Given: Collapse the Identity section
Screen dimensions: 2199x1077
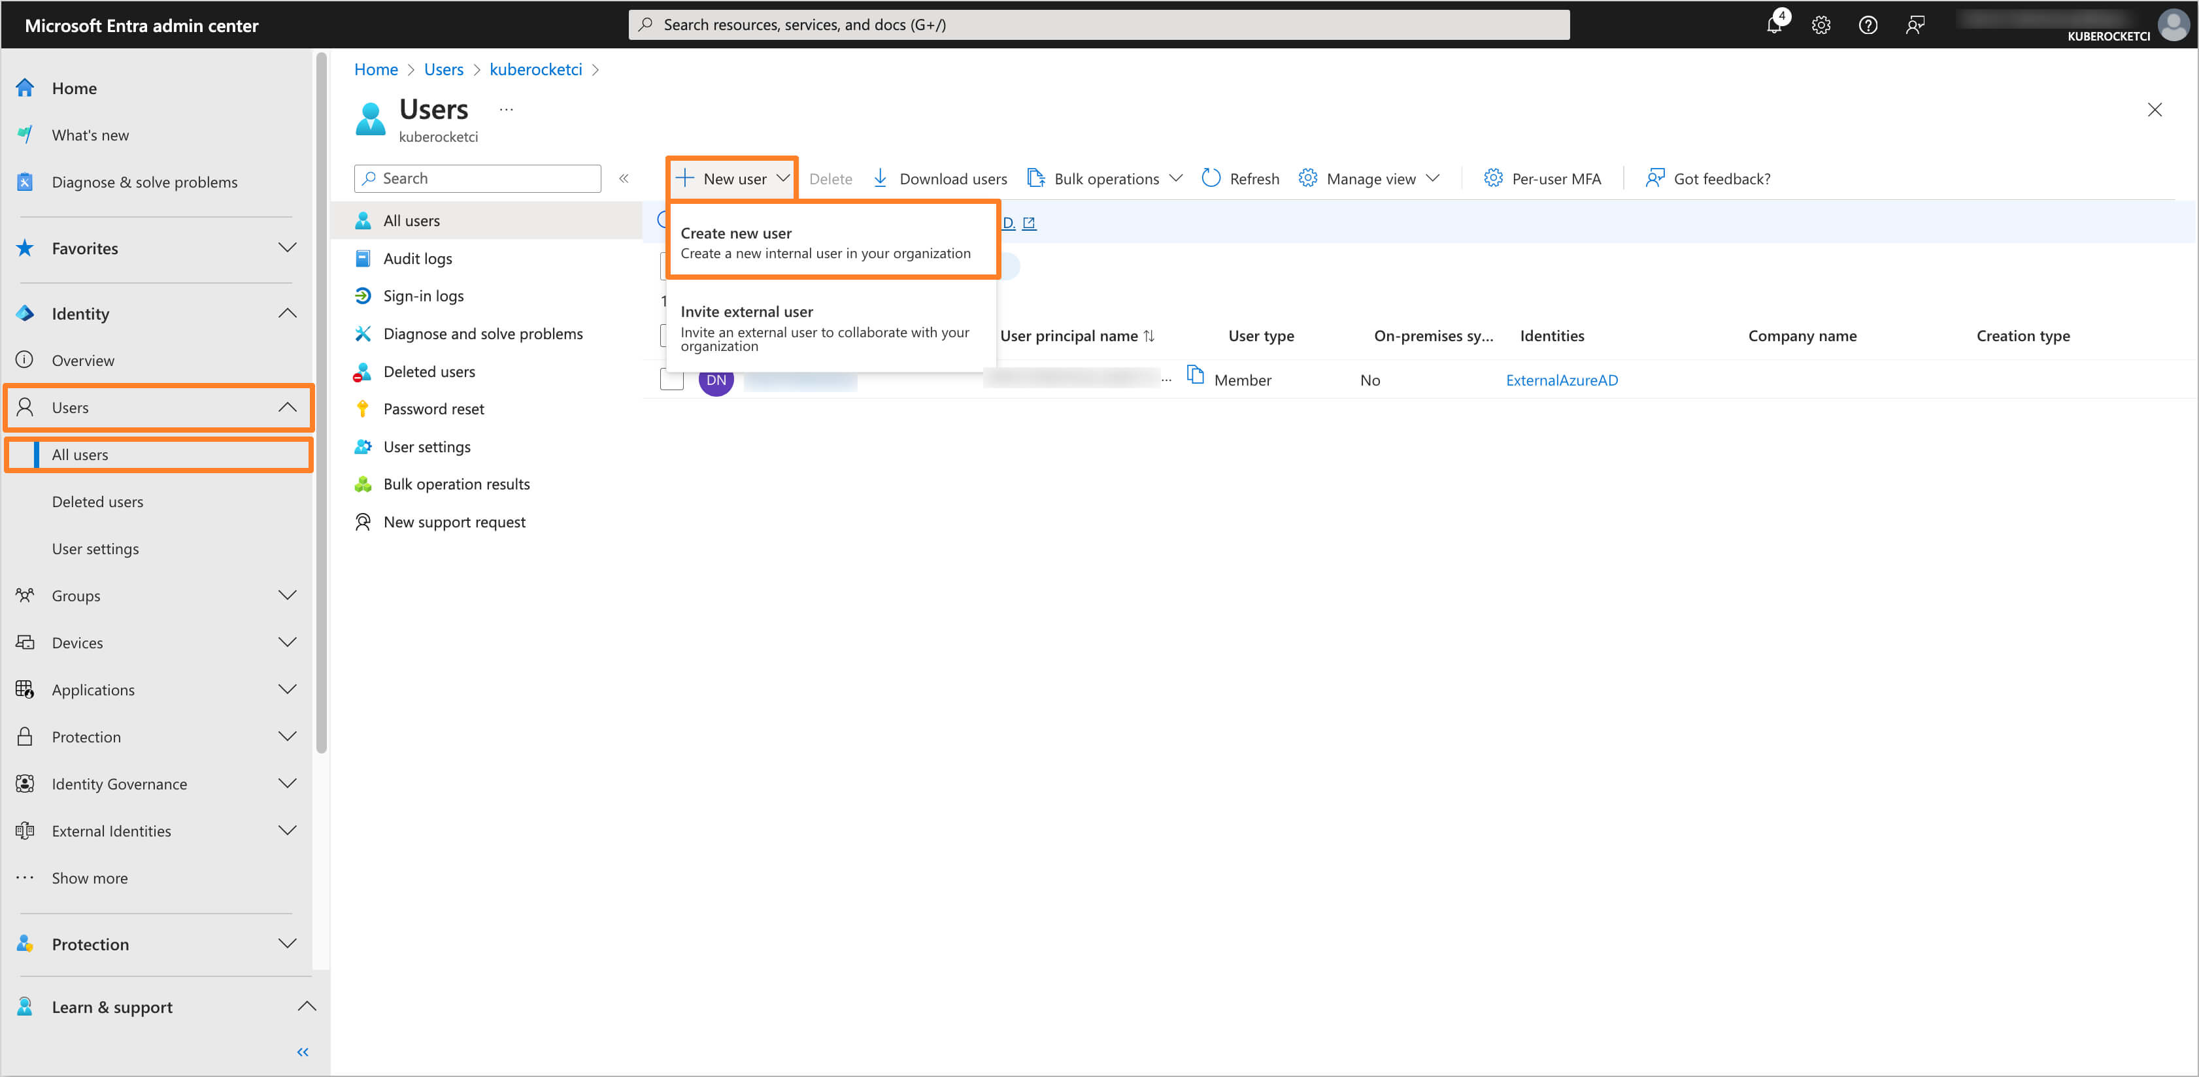Looking at the screenshot, I should click(287, 313).
